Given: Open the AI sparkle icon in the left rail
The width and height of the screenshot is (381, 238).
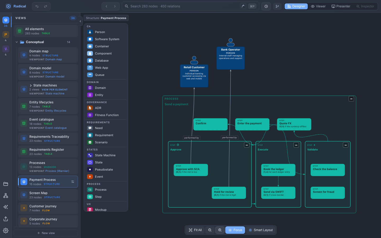Looking at the screenshot, I should [6, 207].
